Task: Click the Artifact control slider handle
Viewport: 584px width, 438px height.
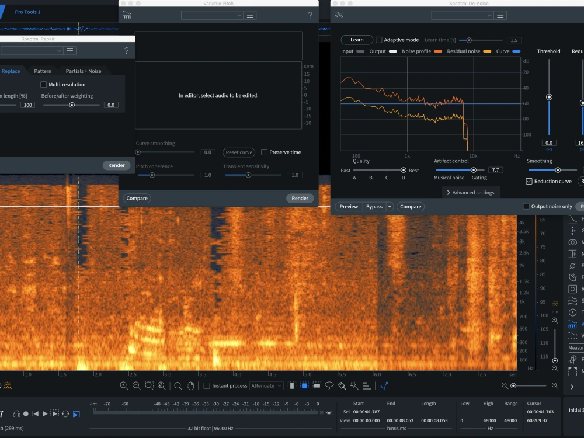Action: click(x=474, y=170)
